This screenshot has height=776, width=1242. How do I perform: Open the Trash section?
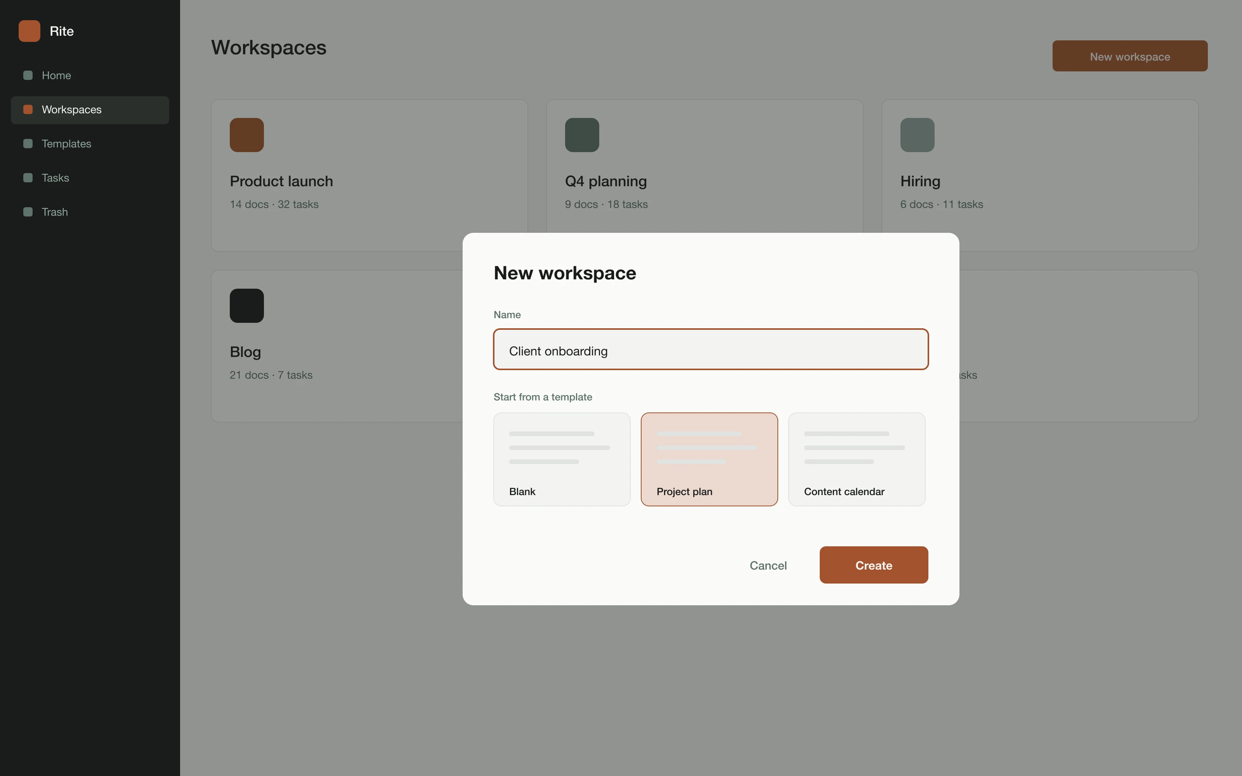pyautogui.click(x=90, y=212)
